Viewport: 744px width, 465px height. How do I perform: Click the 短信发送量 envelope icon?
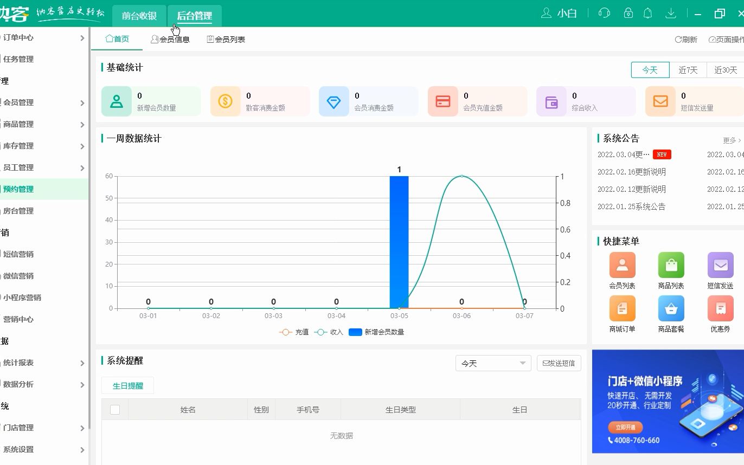[660, 101]
